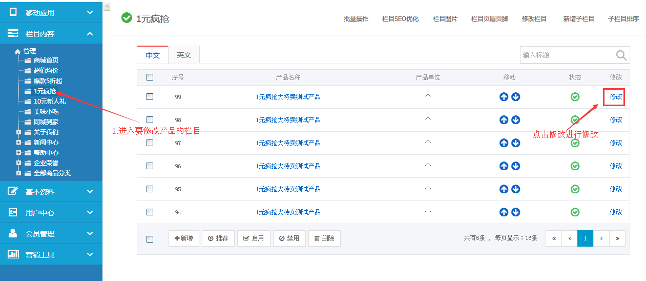
Task: Click the search magnifier icon
Action: coord(621,55)
